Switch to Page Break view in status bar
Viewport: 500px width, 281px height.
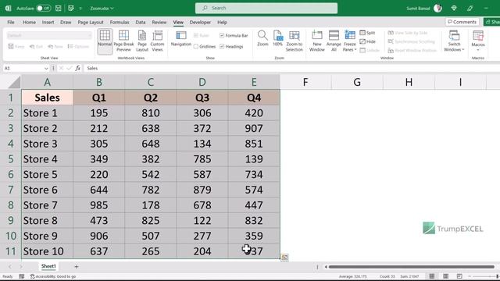coord(459,276)
